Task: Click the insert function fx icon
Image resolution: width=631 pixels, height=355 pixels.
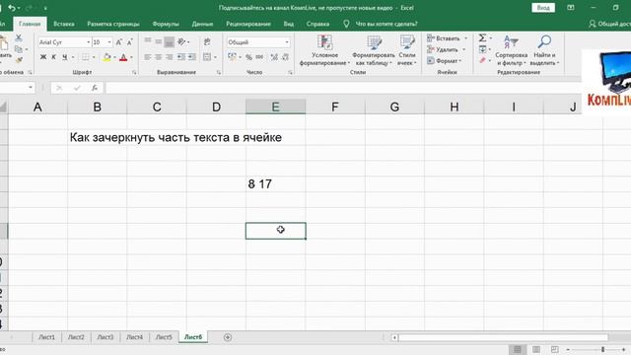Action: tap(95, 88)
